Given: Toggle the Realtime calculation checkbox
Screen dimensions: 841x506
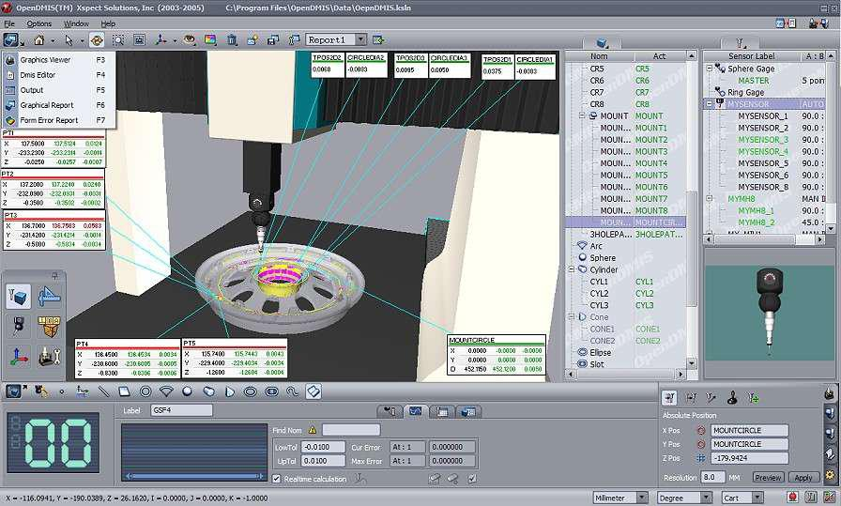Looking at the screenshot, I should (276, 479).
